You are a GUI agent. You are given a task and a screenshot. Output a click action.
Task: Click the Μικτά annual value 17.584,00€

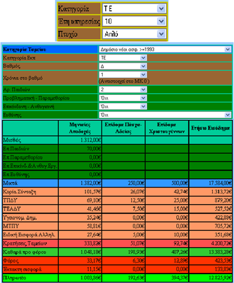[x=220, y=183]
